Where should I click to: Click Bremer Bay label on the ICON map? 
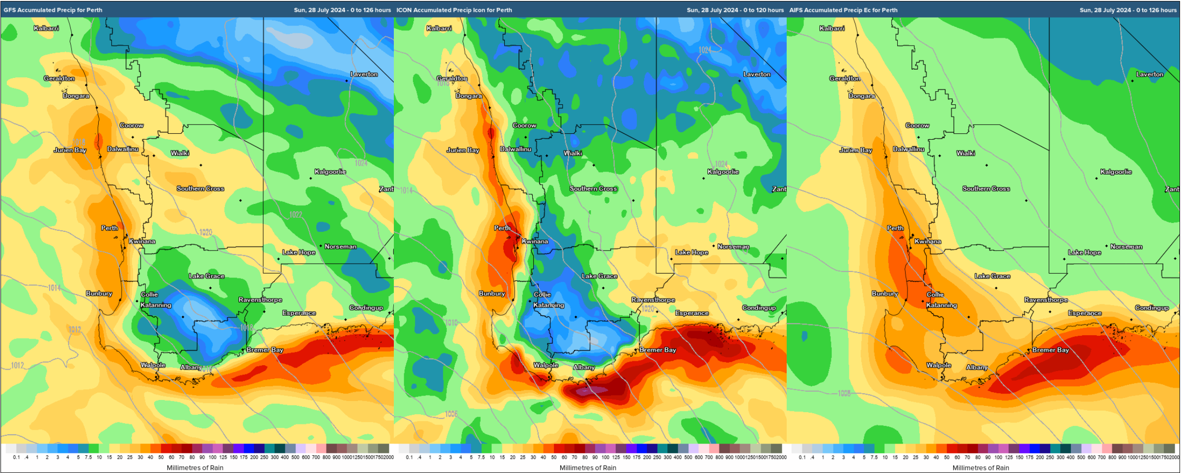coord(658,349)
